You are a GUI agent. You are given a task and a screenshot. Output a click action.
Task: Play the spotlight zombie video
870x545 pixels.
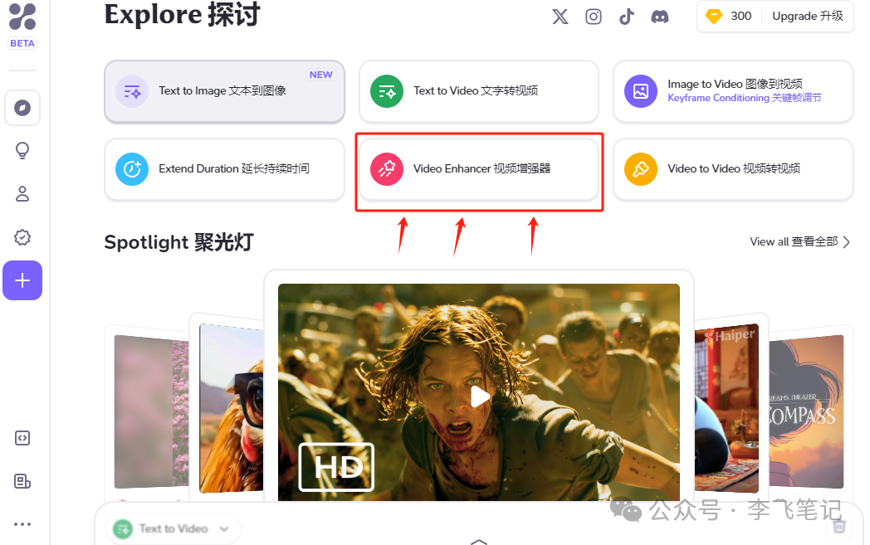point(479,397)
